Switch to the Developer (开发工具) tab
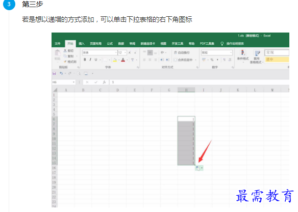 tap(178, 44)
